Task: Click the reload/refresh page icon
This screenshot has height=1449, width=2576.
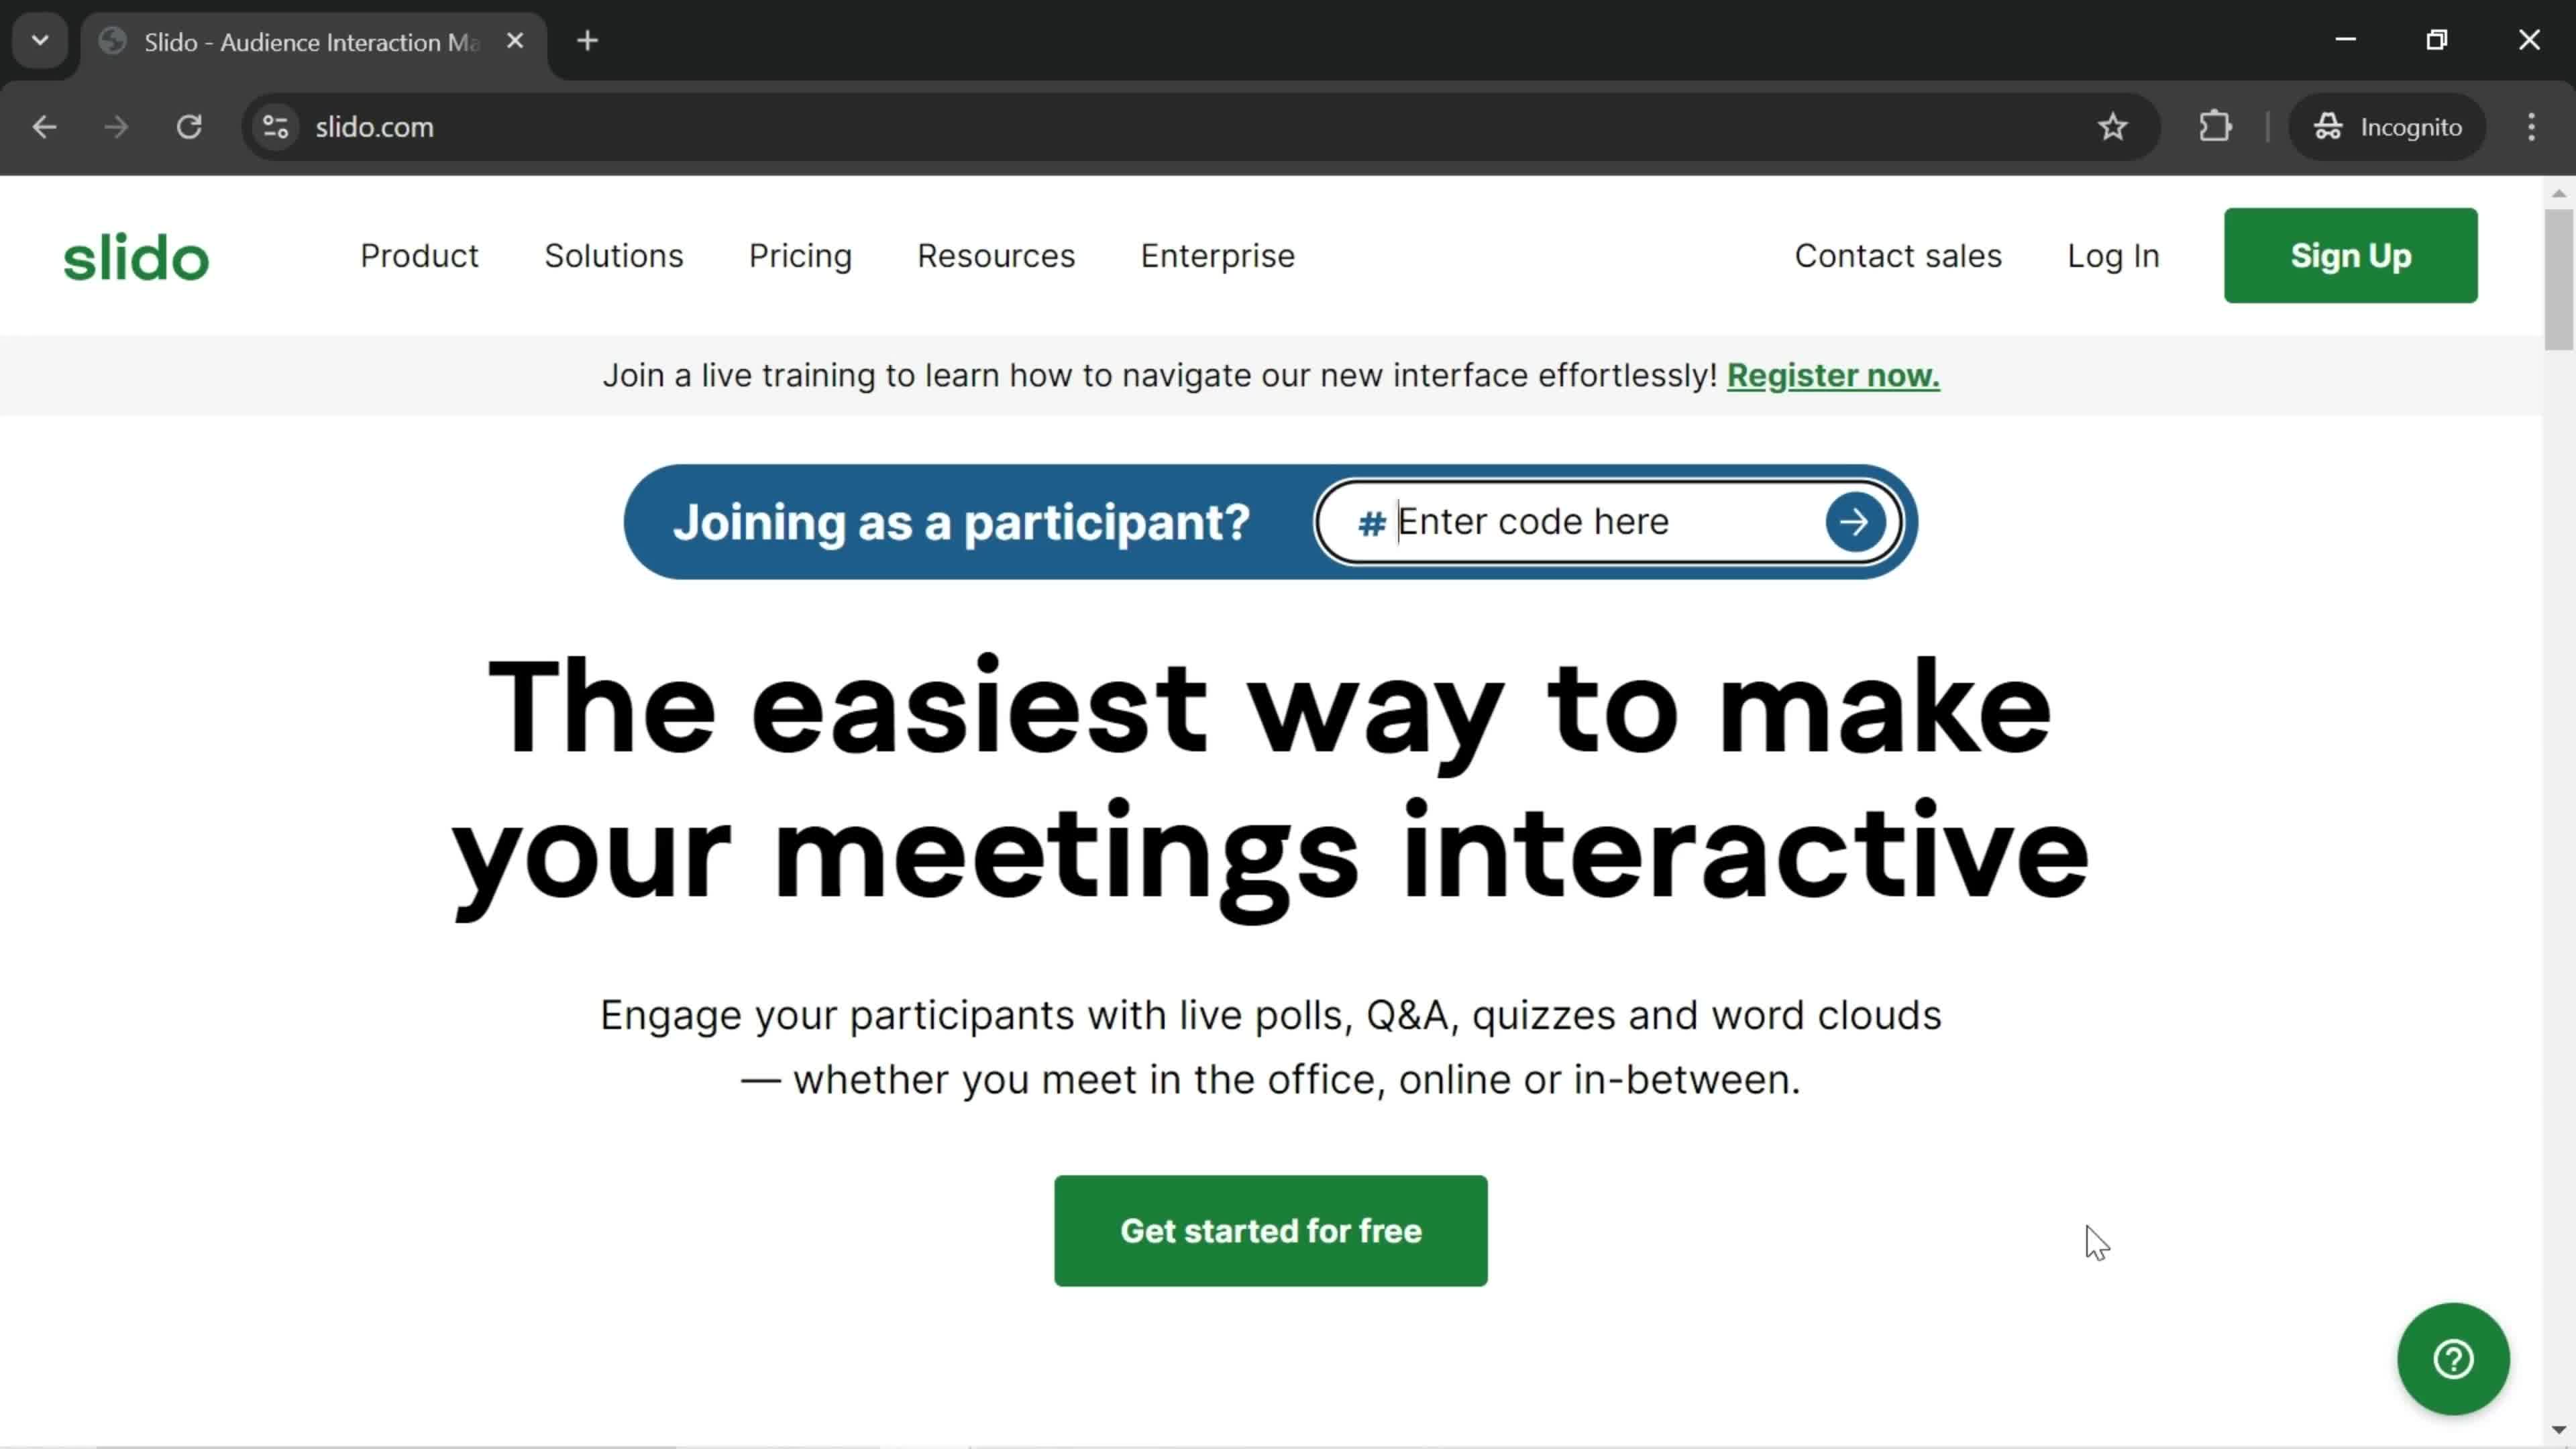Action: tap(189, 125)
